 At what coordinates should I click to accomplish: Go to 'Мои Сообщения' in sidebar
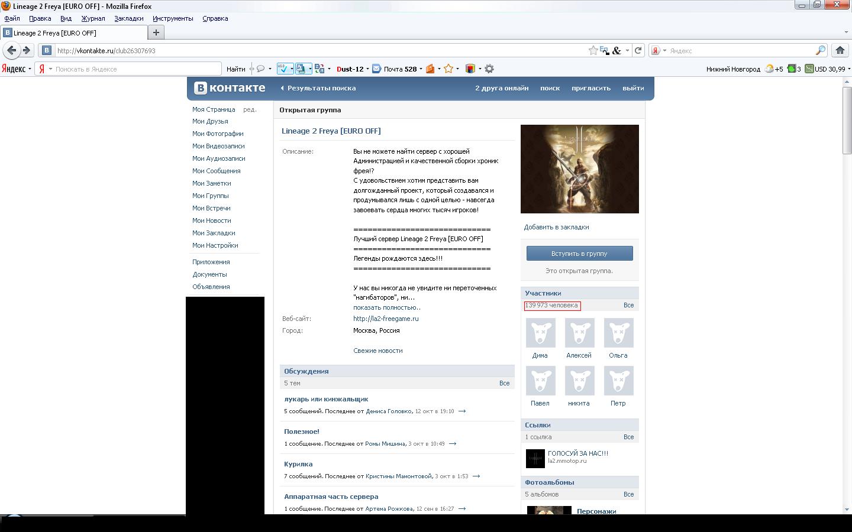216,171
